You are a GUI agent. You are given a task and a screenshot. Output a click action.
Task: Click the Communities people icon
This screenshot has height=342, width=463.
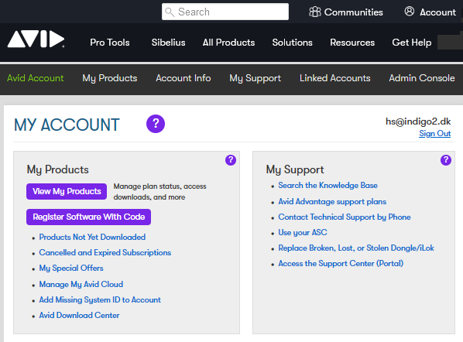[x=315, y=12]
